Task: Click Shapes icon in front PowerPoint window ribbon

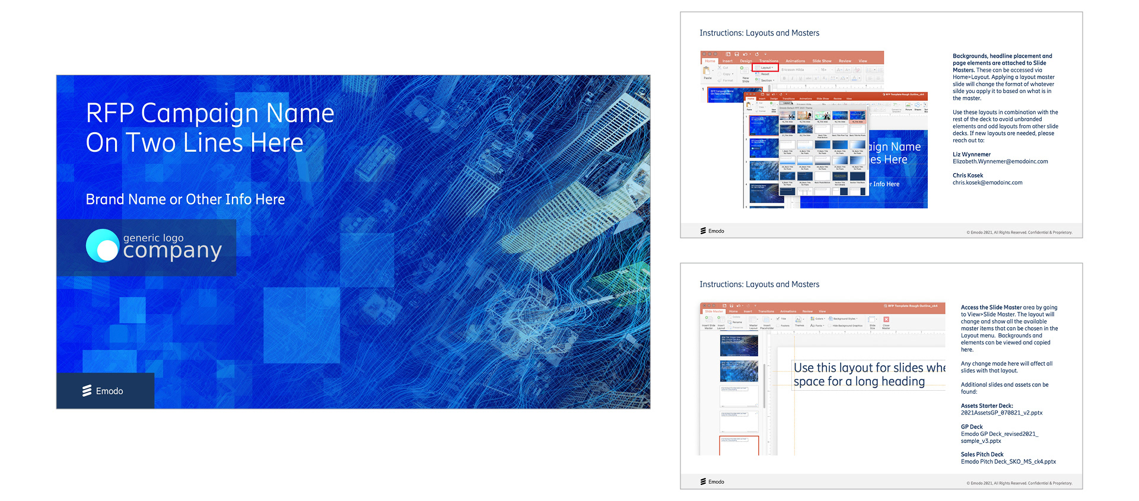Action: pos(917,106)
